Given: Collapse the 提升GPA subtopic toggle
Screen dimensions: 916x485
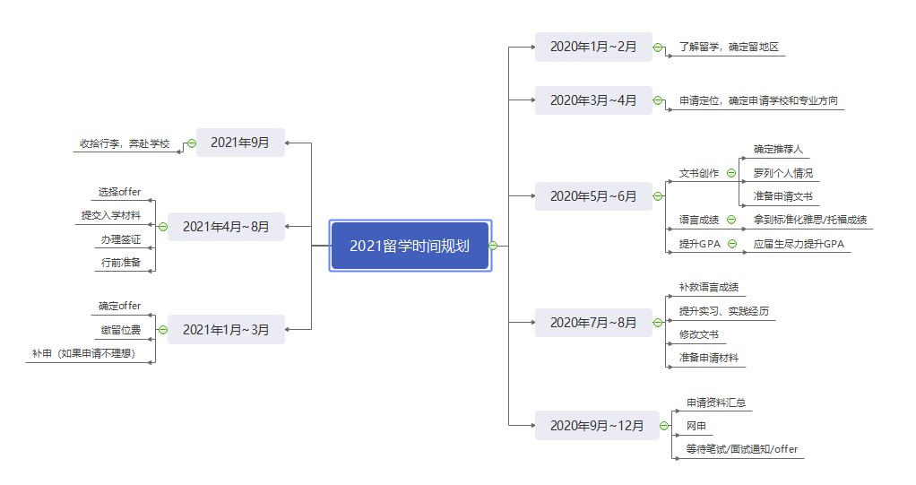Looking at the screenshot, I should pyautogui.click(x=731, y=243).
